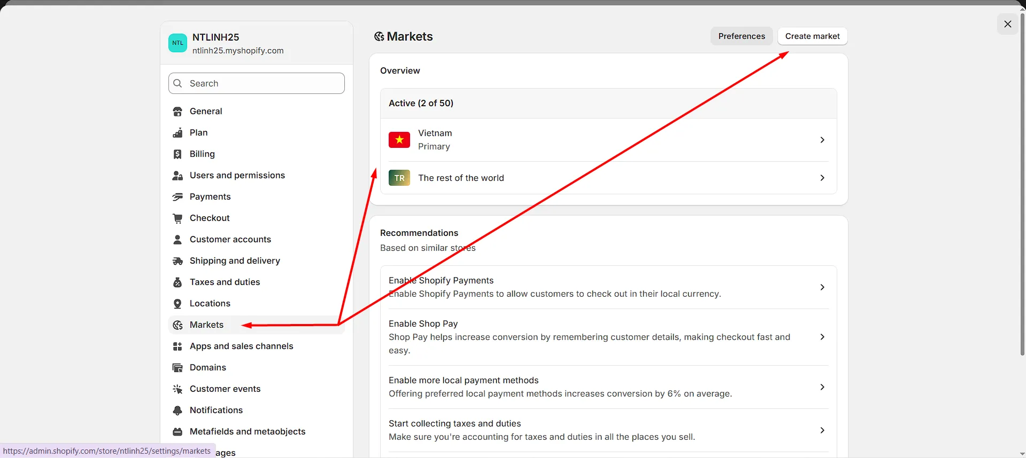Select the Checkout cart icon
Image resolution: width=1026 pixels, height=458 pixels.
[178, 218]
